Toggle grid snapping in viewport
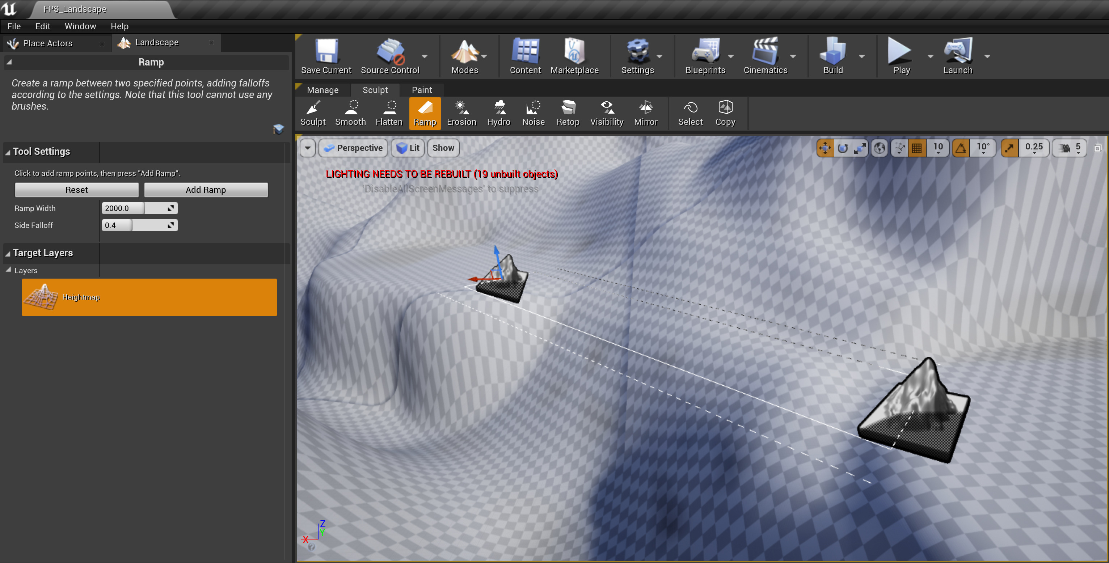Screen dimensions: 1109x563 917,148
